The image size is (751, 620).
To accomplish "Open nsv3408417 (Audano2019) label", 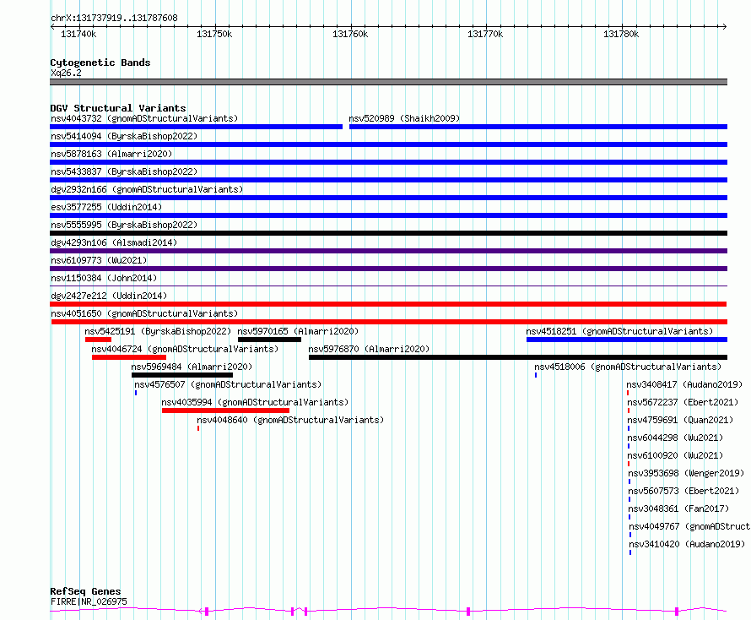I will click(x=684, y=384).
